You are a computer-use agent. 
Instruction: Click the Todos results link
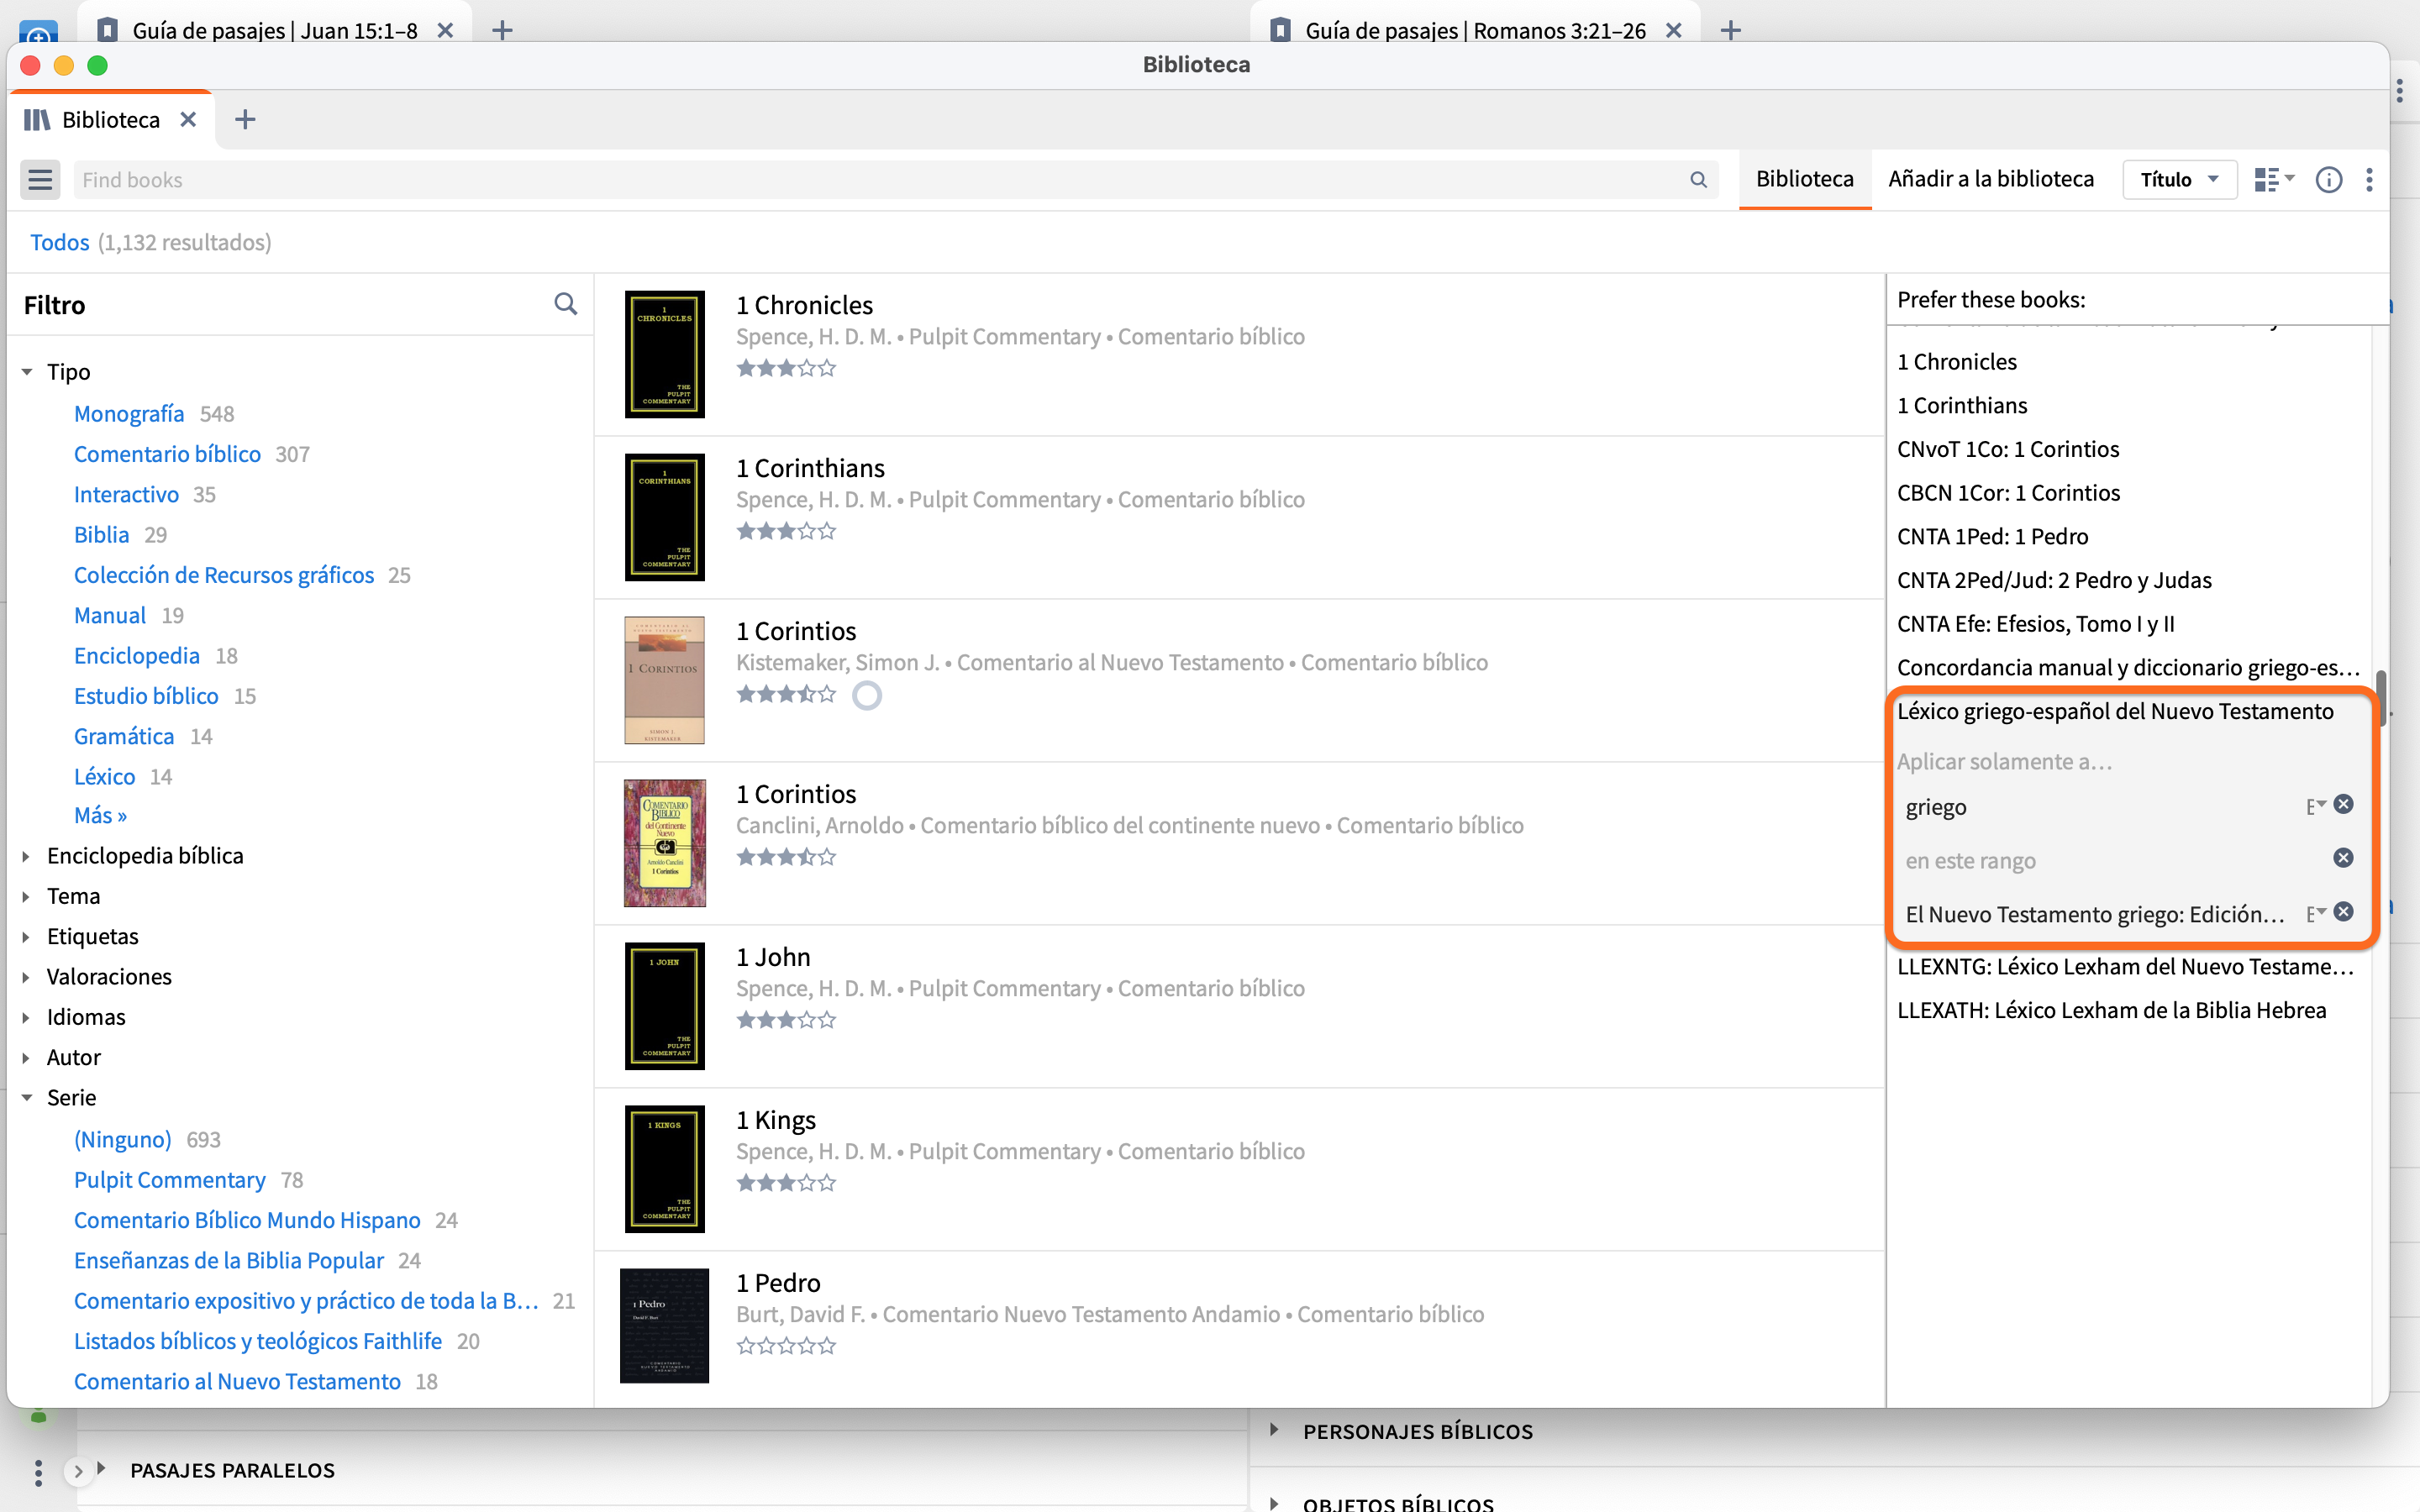coord(59,242)
